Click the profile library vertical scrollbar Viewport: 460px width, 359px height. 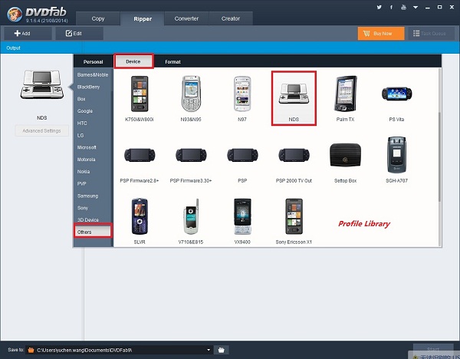coord(439,157)
